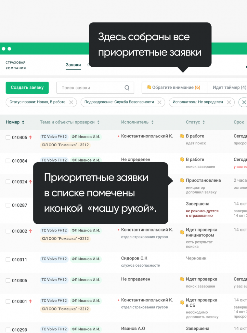Click the search magnifier icon
The width and height of the screenshot is (247, 333).
pos(127,88)
